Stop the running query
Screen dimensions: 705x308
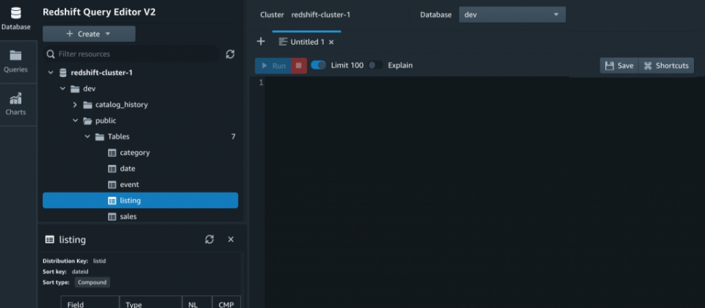click(x=299, y=65)
